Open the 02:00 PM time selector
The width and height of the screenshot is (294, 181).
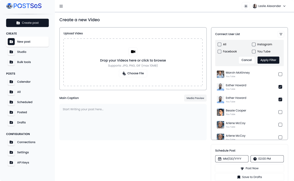[267, 158]
